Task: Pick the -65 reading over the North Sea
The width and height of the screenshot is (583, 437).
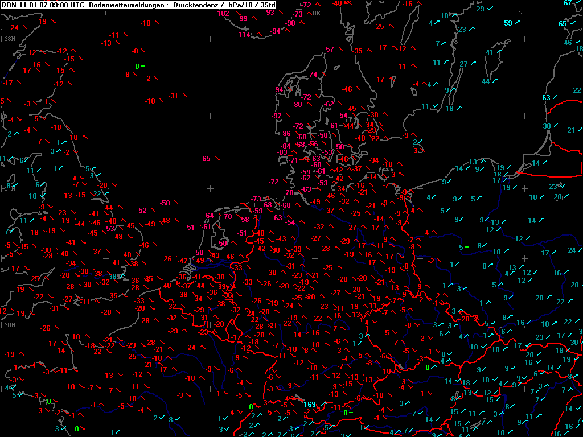Action: pos(206,159)
